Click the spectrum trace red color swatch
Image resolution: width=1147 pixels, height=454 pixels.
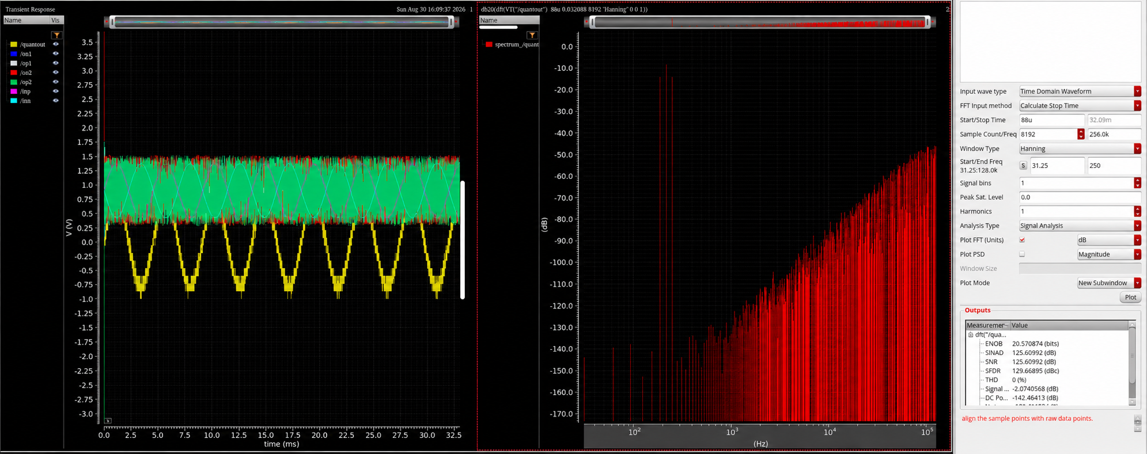489,44
